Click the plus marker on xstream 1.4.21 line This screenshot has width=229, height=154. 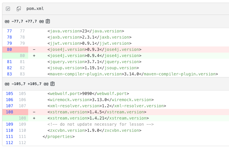pos(34,118)
